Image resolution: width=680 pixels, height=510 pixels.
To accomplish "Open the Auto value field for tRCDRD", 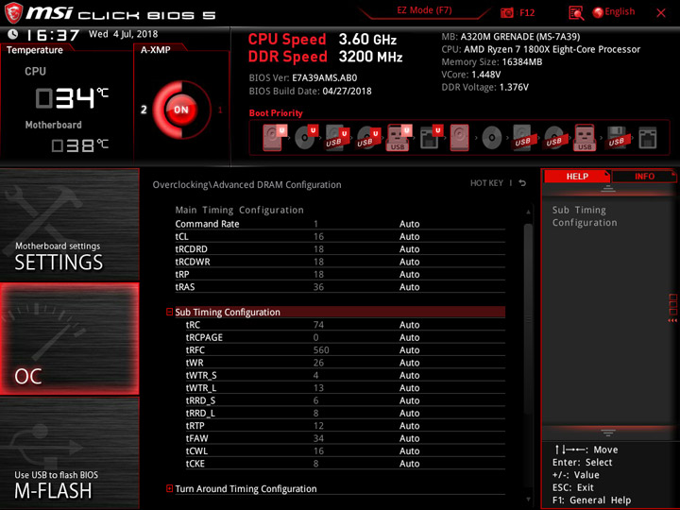I will click(x=409, y=249).
